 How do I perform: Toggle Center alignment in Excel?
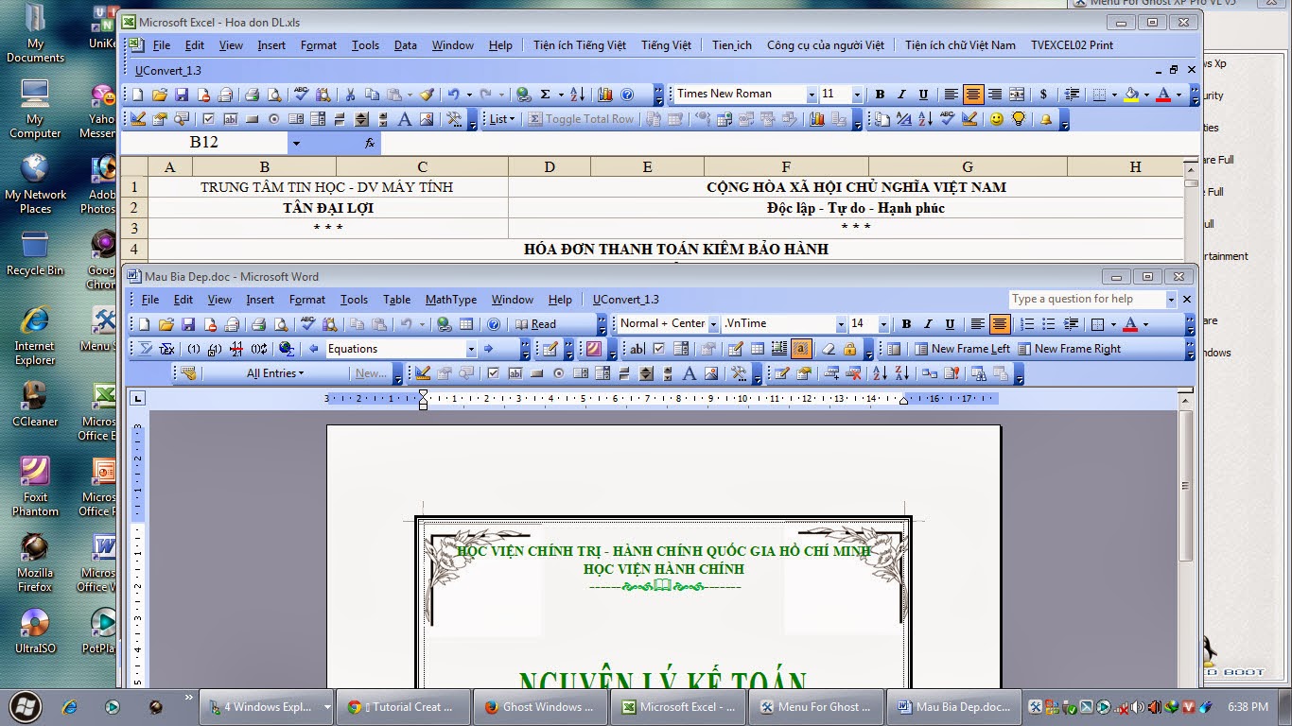[x=973, y=95]
